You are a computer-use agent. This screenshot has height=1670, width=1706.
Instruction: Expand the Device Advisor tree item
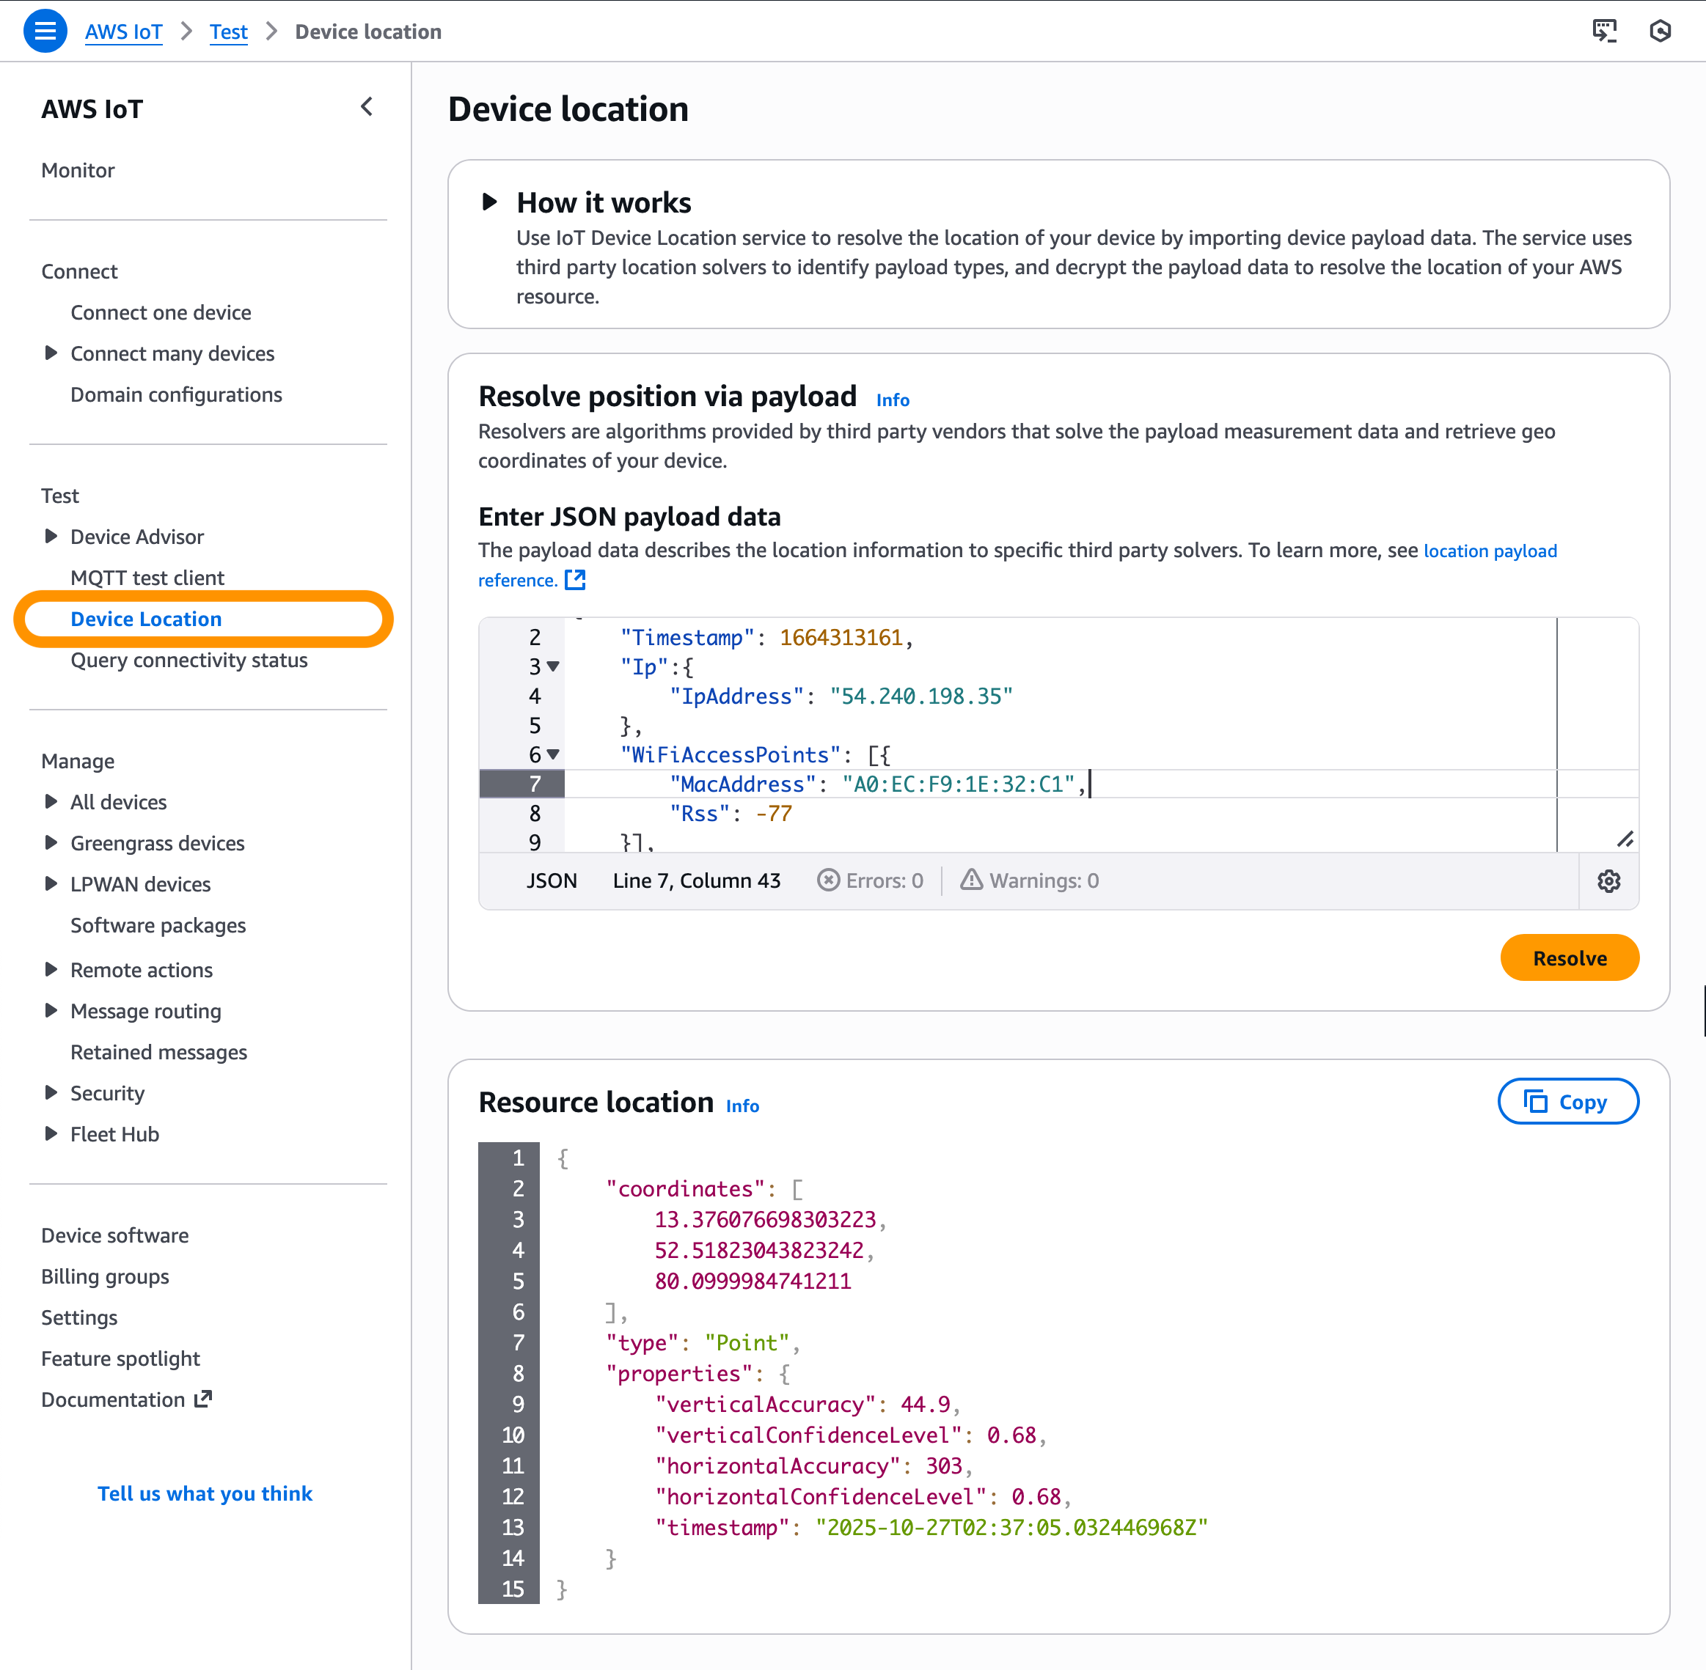(x=51, y=536)
